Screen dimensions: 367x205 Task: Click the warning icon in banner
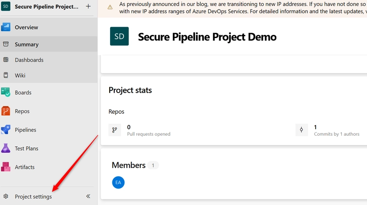(110, 7)
